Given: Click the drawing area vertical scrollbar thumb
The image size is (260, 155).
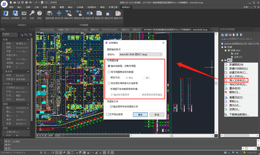Looking at the screenshot, I should pyautogui.click(x=216, y=83).
